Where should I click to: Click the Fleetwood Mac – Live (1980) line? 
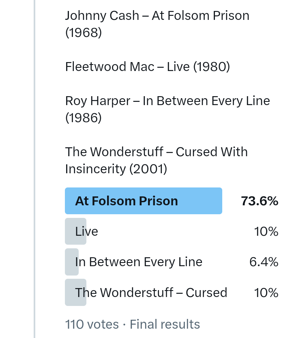tap(147, 67)
